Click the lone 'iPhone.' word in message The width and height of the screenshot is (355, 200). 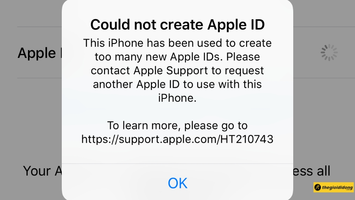click(x=177, y=98)
